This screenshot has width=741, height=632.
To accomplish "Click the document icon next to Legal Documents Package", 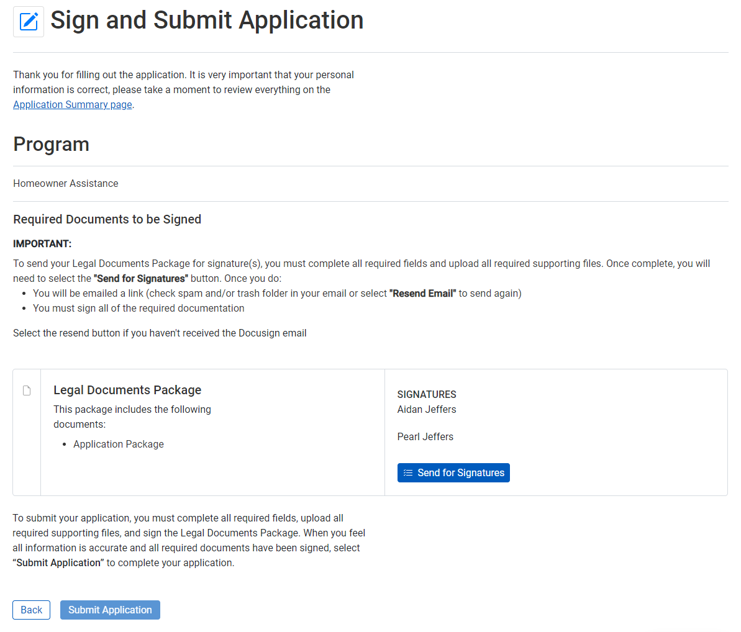I will [x=27, y=390].
